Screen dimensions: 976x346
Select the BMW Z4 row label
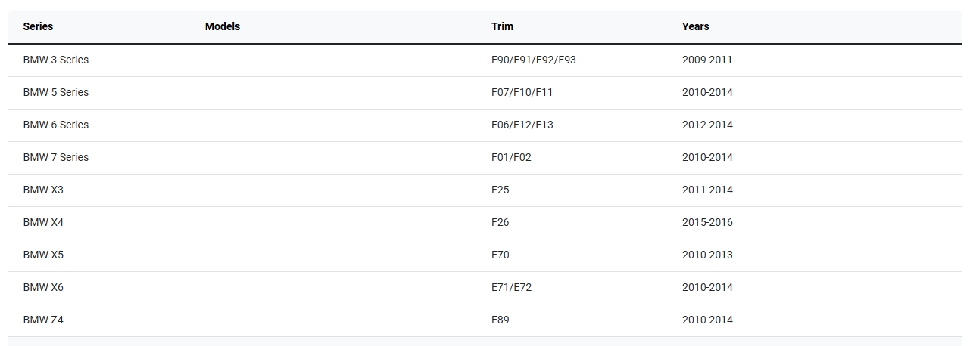(43, 320)
